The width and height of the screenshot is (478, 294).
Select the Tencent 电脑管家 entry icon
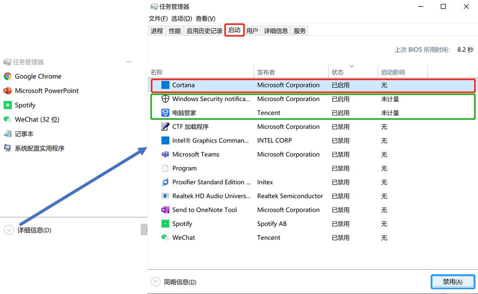[x=165, y=112]
